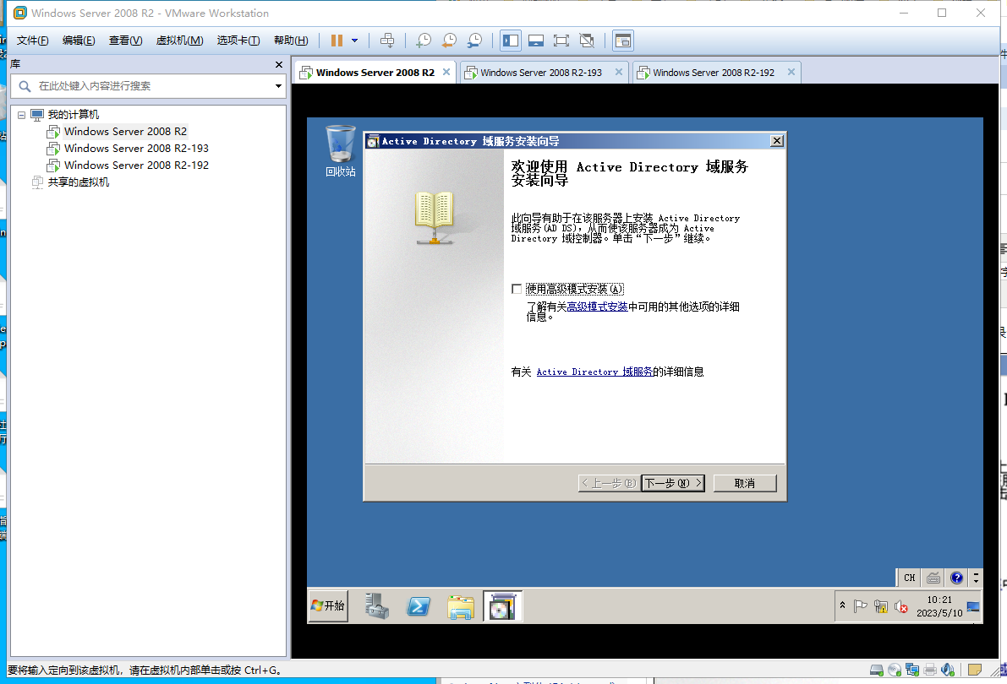
Task: Click the sound card status icon
Action: [947, 670]
